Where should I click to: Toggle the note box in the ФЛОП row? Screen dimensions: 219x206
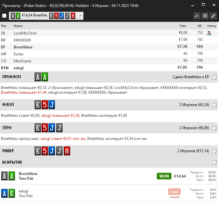pyautogui.click(x=214, y=105)
